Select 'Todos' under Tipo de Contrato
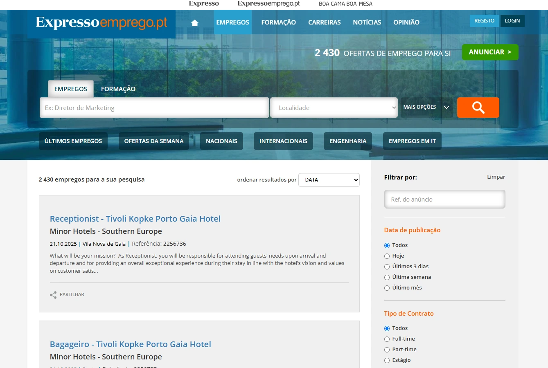 click(x=387, y=328)
